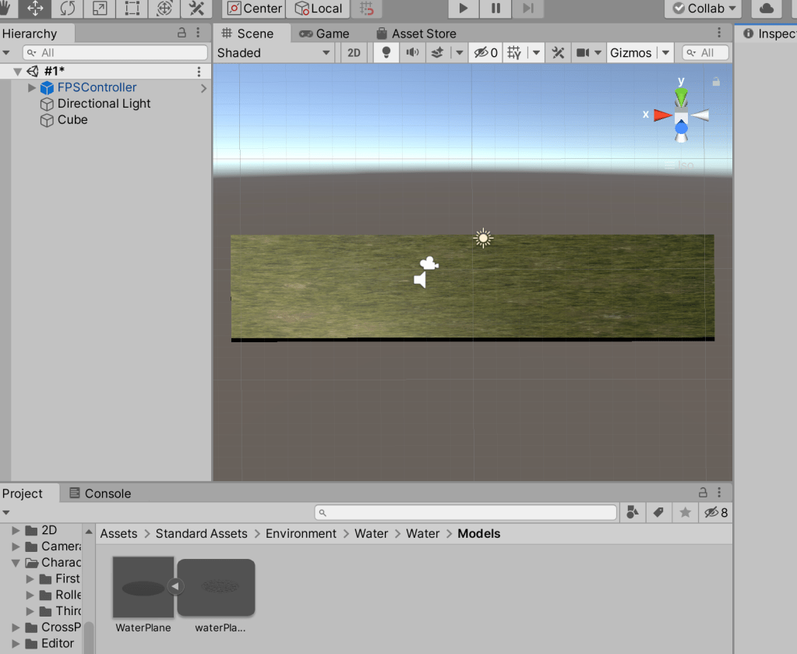The width and height of the screenshot is (797, 654).
Task: Select the Move tool in toolbar
Action: 35,9
